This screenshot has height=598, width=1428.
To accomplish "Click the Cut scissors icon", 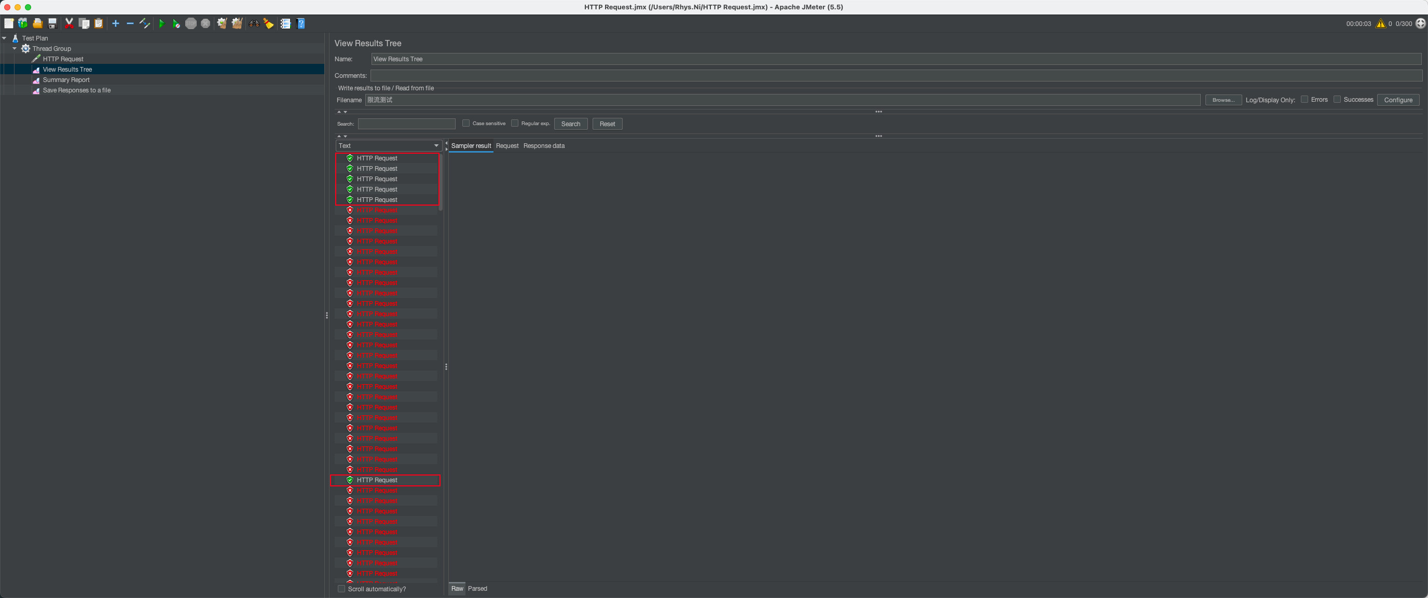I will click(x=70, y=23).
